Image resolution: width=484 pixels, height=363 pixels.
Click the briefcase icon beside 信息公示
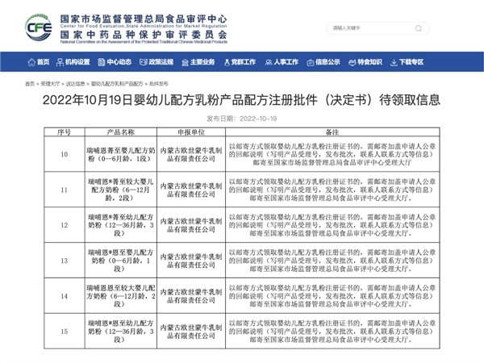311,63
